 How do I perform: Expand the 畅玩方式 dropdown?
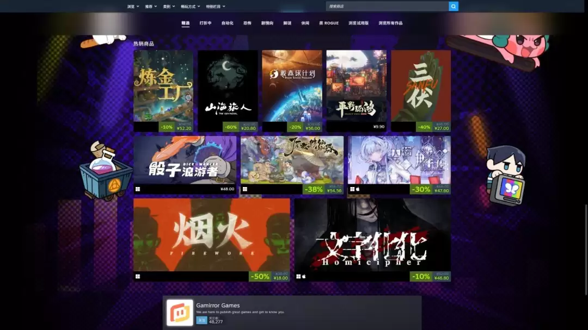point(187,6)
